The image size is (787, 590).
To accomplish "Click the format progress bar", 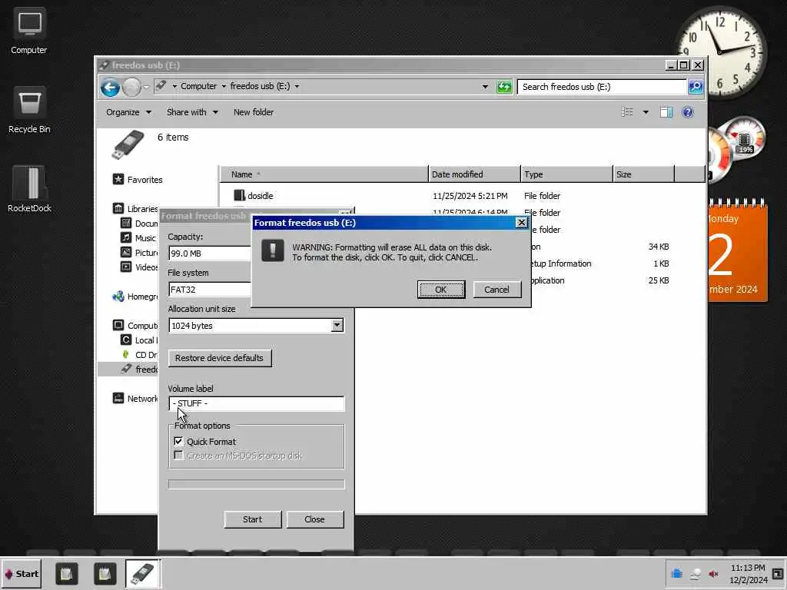I will 257,484.
